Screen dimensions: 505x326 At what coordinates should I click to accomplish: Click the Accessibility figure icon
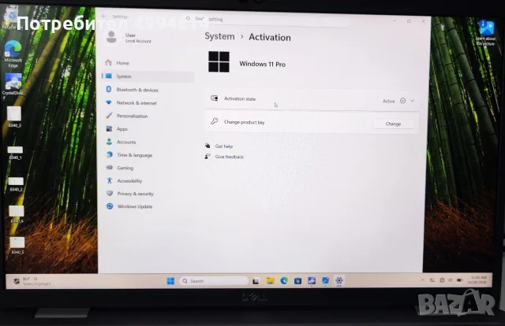[110, 180]
